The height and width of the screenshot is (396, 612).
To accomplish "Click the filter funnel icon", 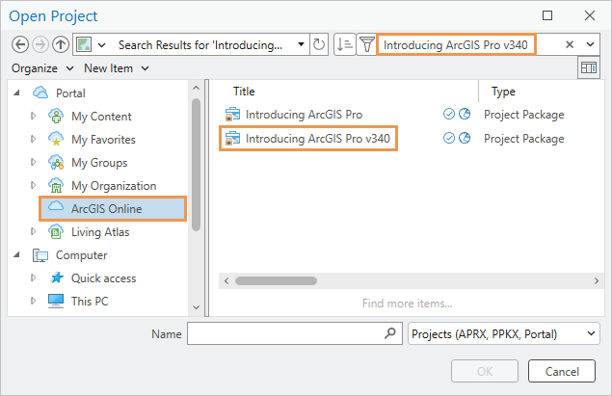I will [x=366, y=44].
